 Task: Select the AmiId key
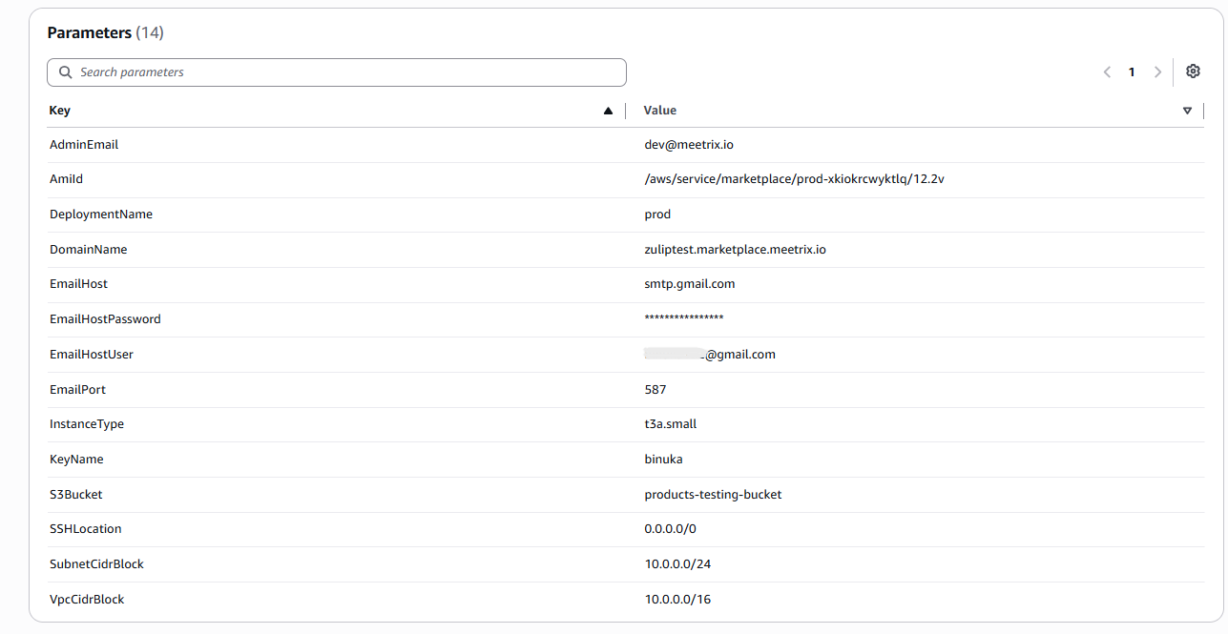(x=67, y=179)
